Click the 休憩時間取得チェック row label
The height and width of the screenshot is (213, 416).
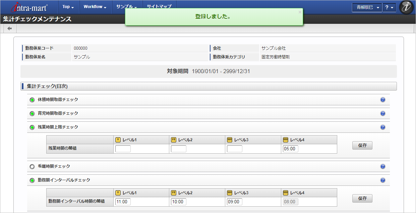click(58, 100)
